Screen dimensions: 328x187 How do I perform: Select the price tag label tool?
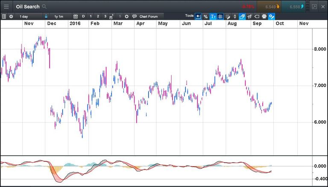(x=257, y=16)
